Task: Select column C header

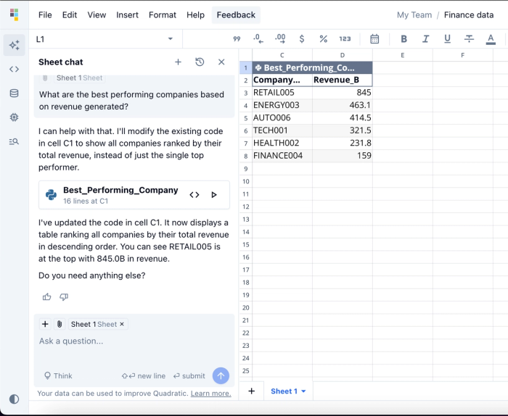Action: coord(282,55)
